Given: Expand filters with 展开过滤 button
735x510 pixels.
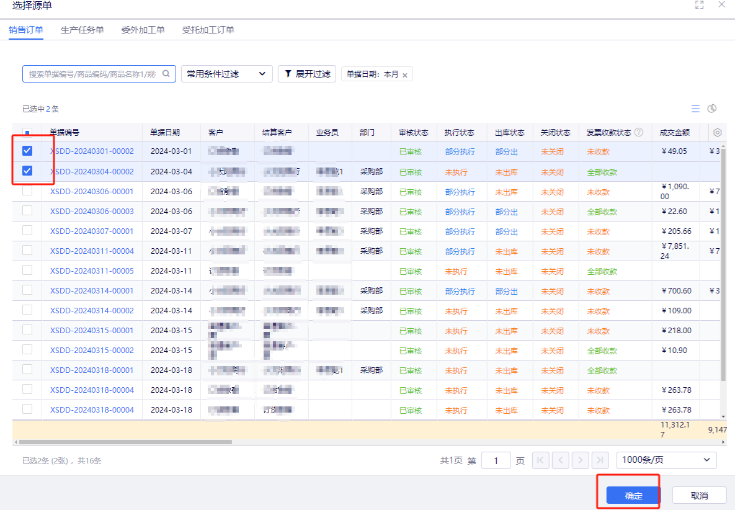Looking at the screenshot, I should (x=307, y=74).
